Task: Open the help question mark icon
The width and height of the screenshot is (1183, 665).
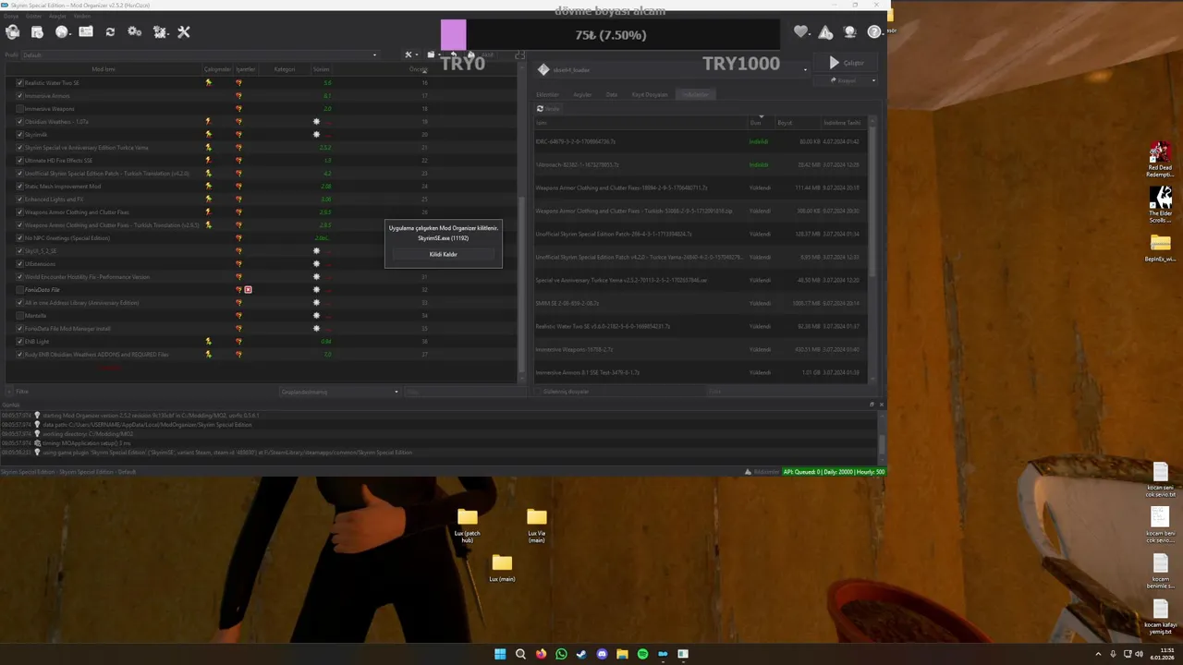Action: [x=874, y=32]
